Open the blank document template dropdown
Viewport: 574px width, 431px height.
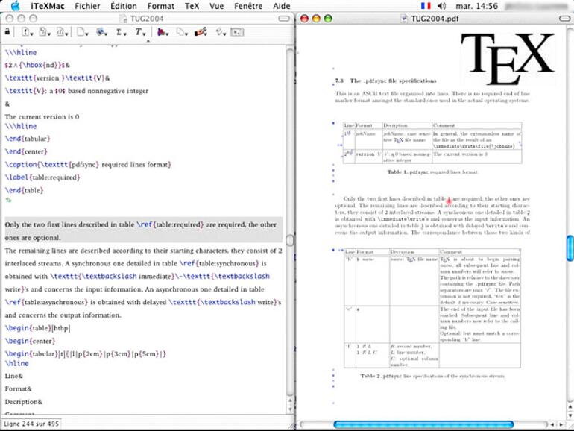click(81, 31)
